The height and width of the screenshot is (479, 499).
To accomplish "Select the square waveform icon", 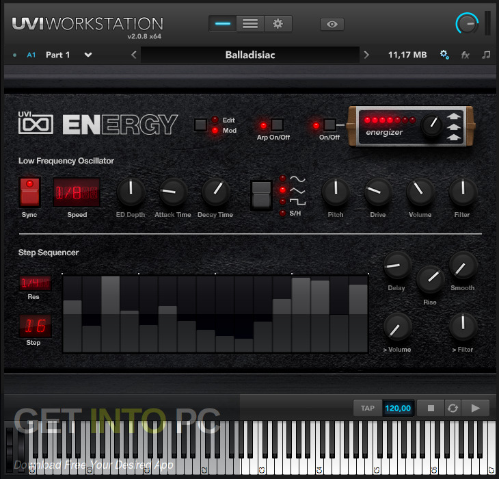I will tap(297, 202).
